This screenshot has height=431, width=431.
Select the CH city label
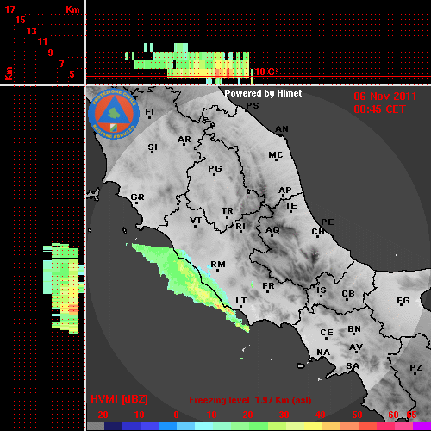coord(318,232)
